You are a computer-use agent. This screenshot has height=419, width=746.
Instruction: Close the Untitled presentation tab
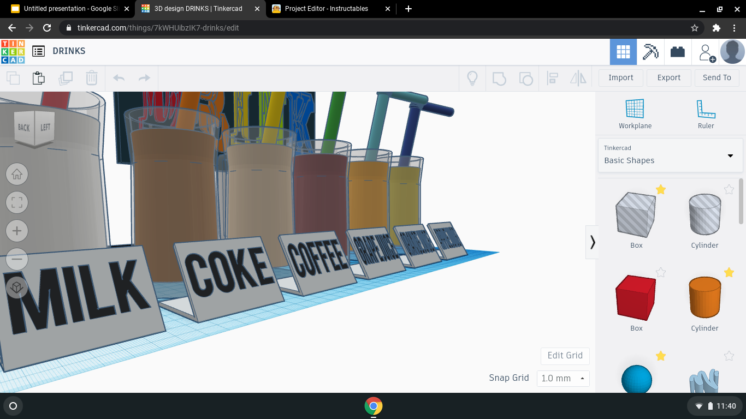point(127,9)
